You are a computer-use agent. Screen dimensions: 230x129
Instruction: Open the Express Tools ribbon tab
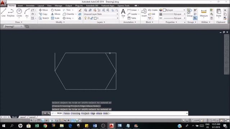tap(124, 6)
